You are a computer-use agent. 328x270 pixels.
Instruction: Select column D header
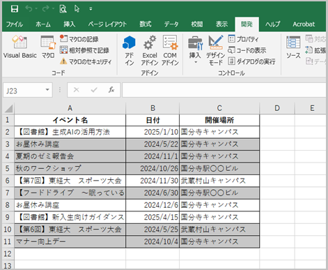[277, 108]
